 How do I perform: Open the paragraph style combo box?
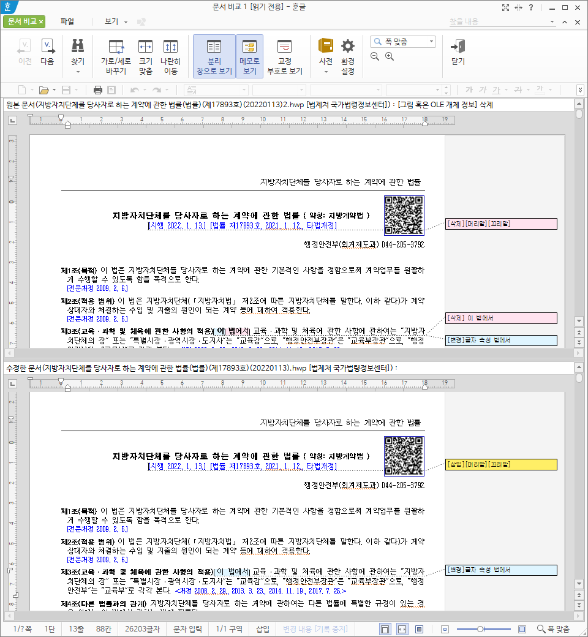[216, 90]
